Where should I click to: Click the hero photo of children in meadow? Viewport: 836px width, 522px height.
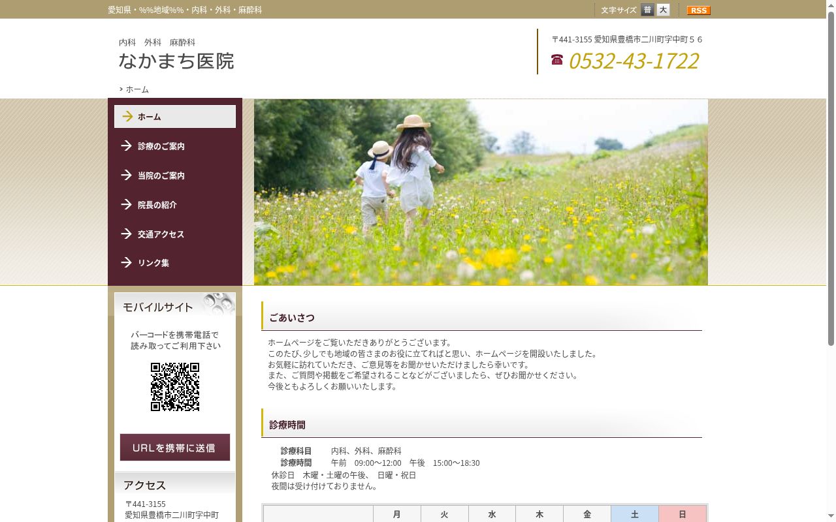pos(481,192)
